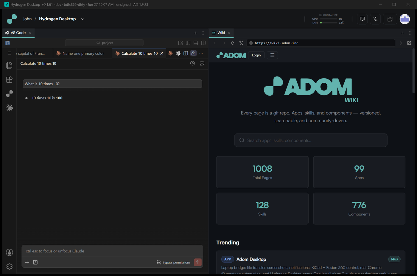Toggle the bottom panel layout icon
417x276 pixels.
pyautogui.click(x=196, y=43)
